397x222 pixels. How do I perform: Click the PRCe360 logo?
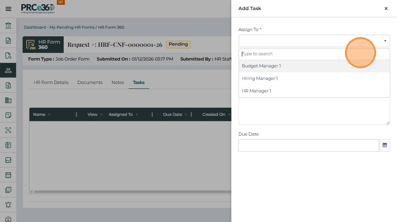coord(38,8)
